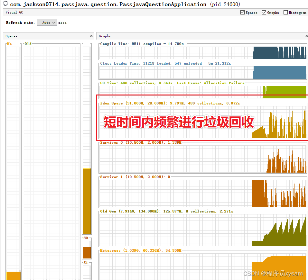The image size is (308, 280).
Task: Click the Class Loader Time graph
Action: coord(203,72)
